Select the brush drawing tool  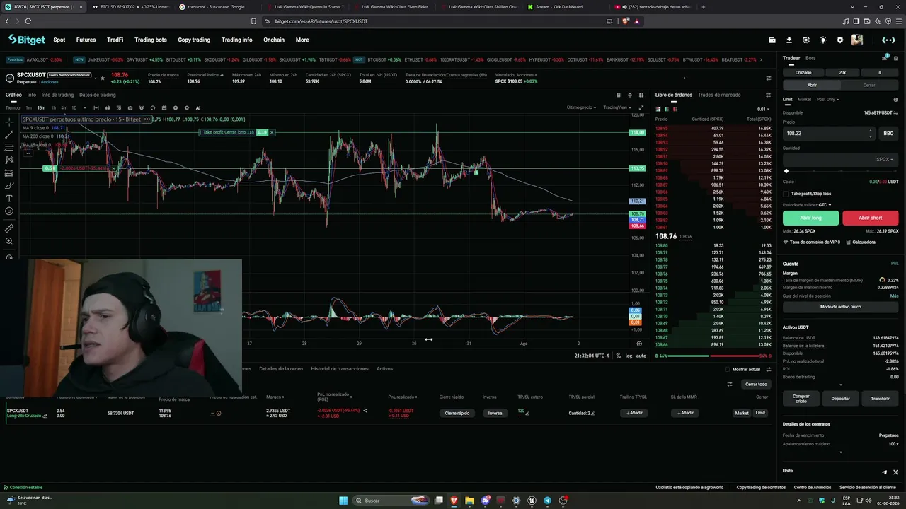(9, 186)
